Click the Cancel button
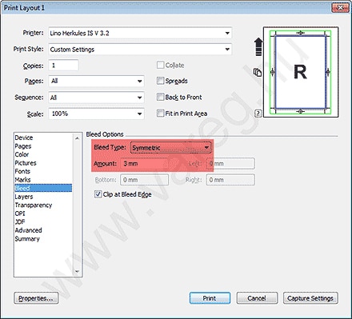This screenshot has width=352, height=319. [257, 298]
